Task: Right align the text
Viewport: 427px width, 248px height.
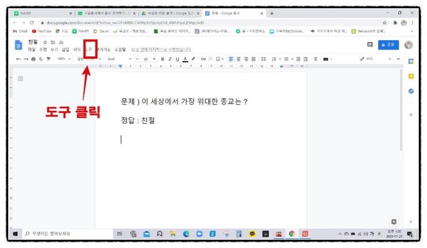Action: [246, 59]
